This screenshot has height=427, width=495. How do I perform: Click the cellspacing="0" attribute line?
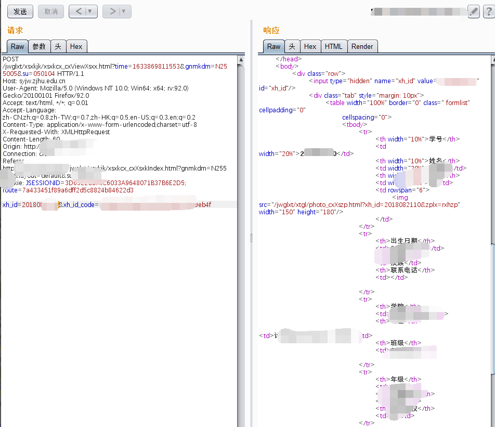pos(367,117)
